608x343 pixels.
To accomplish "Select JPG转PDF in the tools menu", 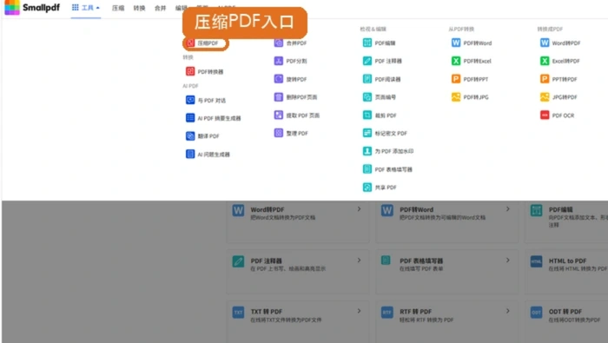I will (x=558, y=97).
